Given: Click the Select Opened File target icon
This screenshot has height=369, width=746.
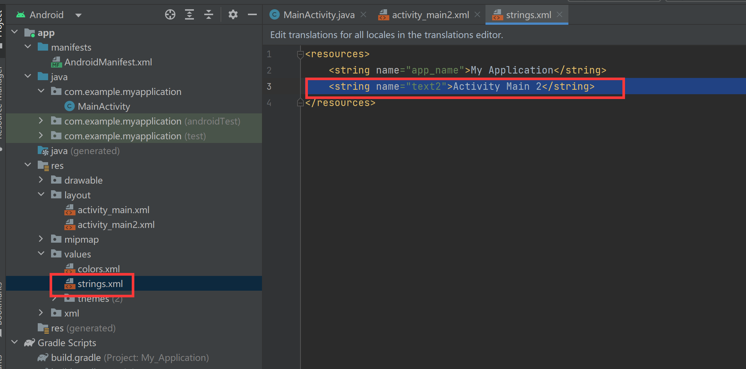Looking at the screenshot, I should point(170,15).
